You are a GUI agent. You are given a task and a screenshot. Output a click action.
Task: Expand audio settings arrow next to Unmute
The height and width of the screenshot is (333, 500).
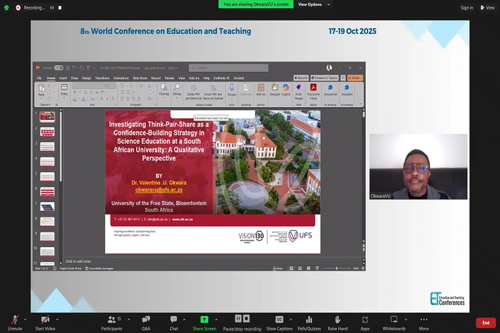tap(25, 319)
